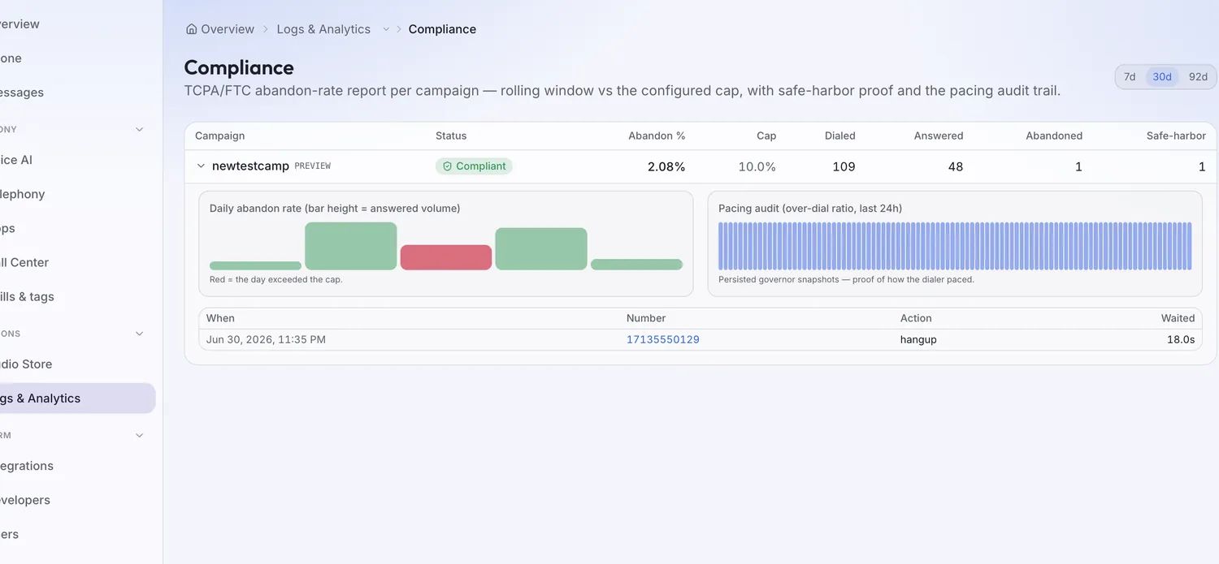
Task: Click the newtestcamp campaign name
Action: [x=250, y=166]
